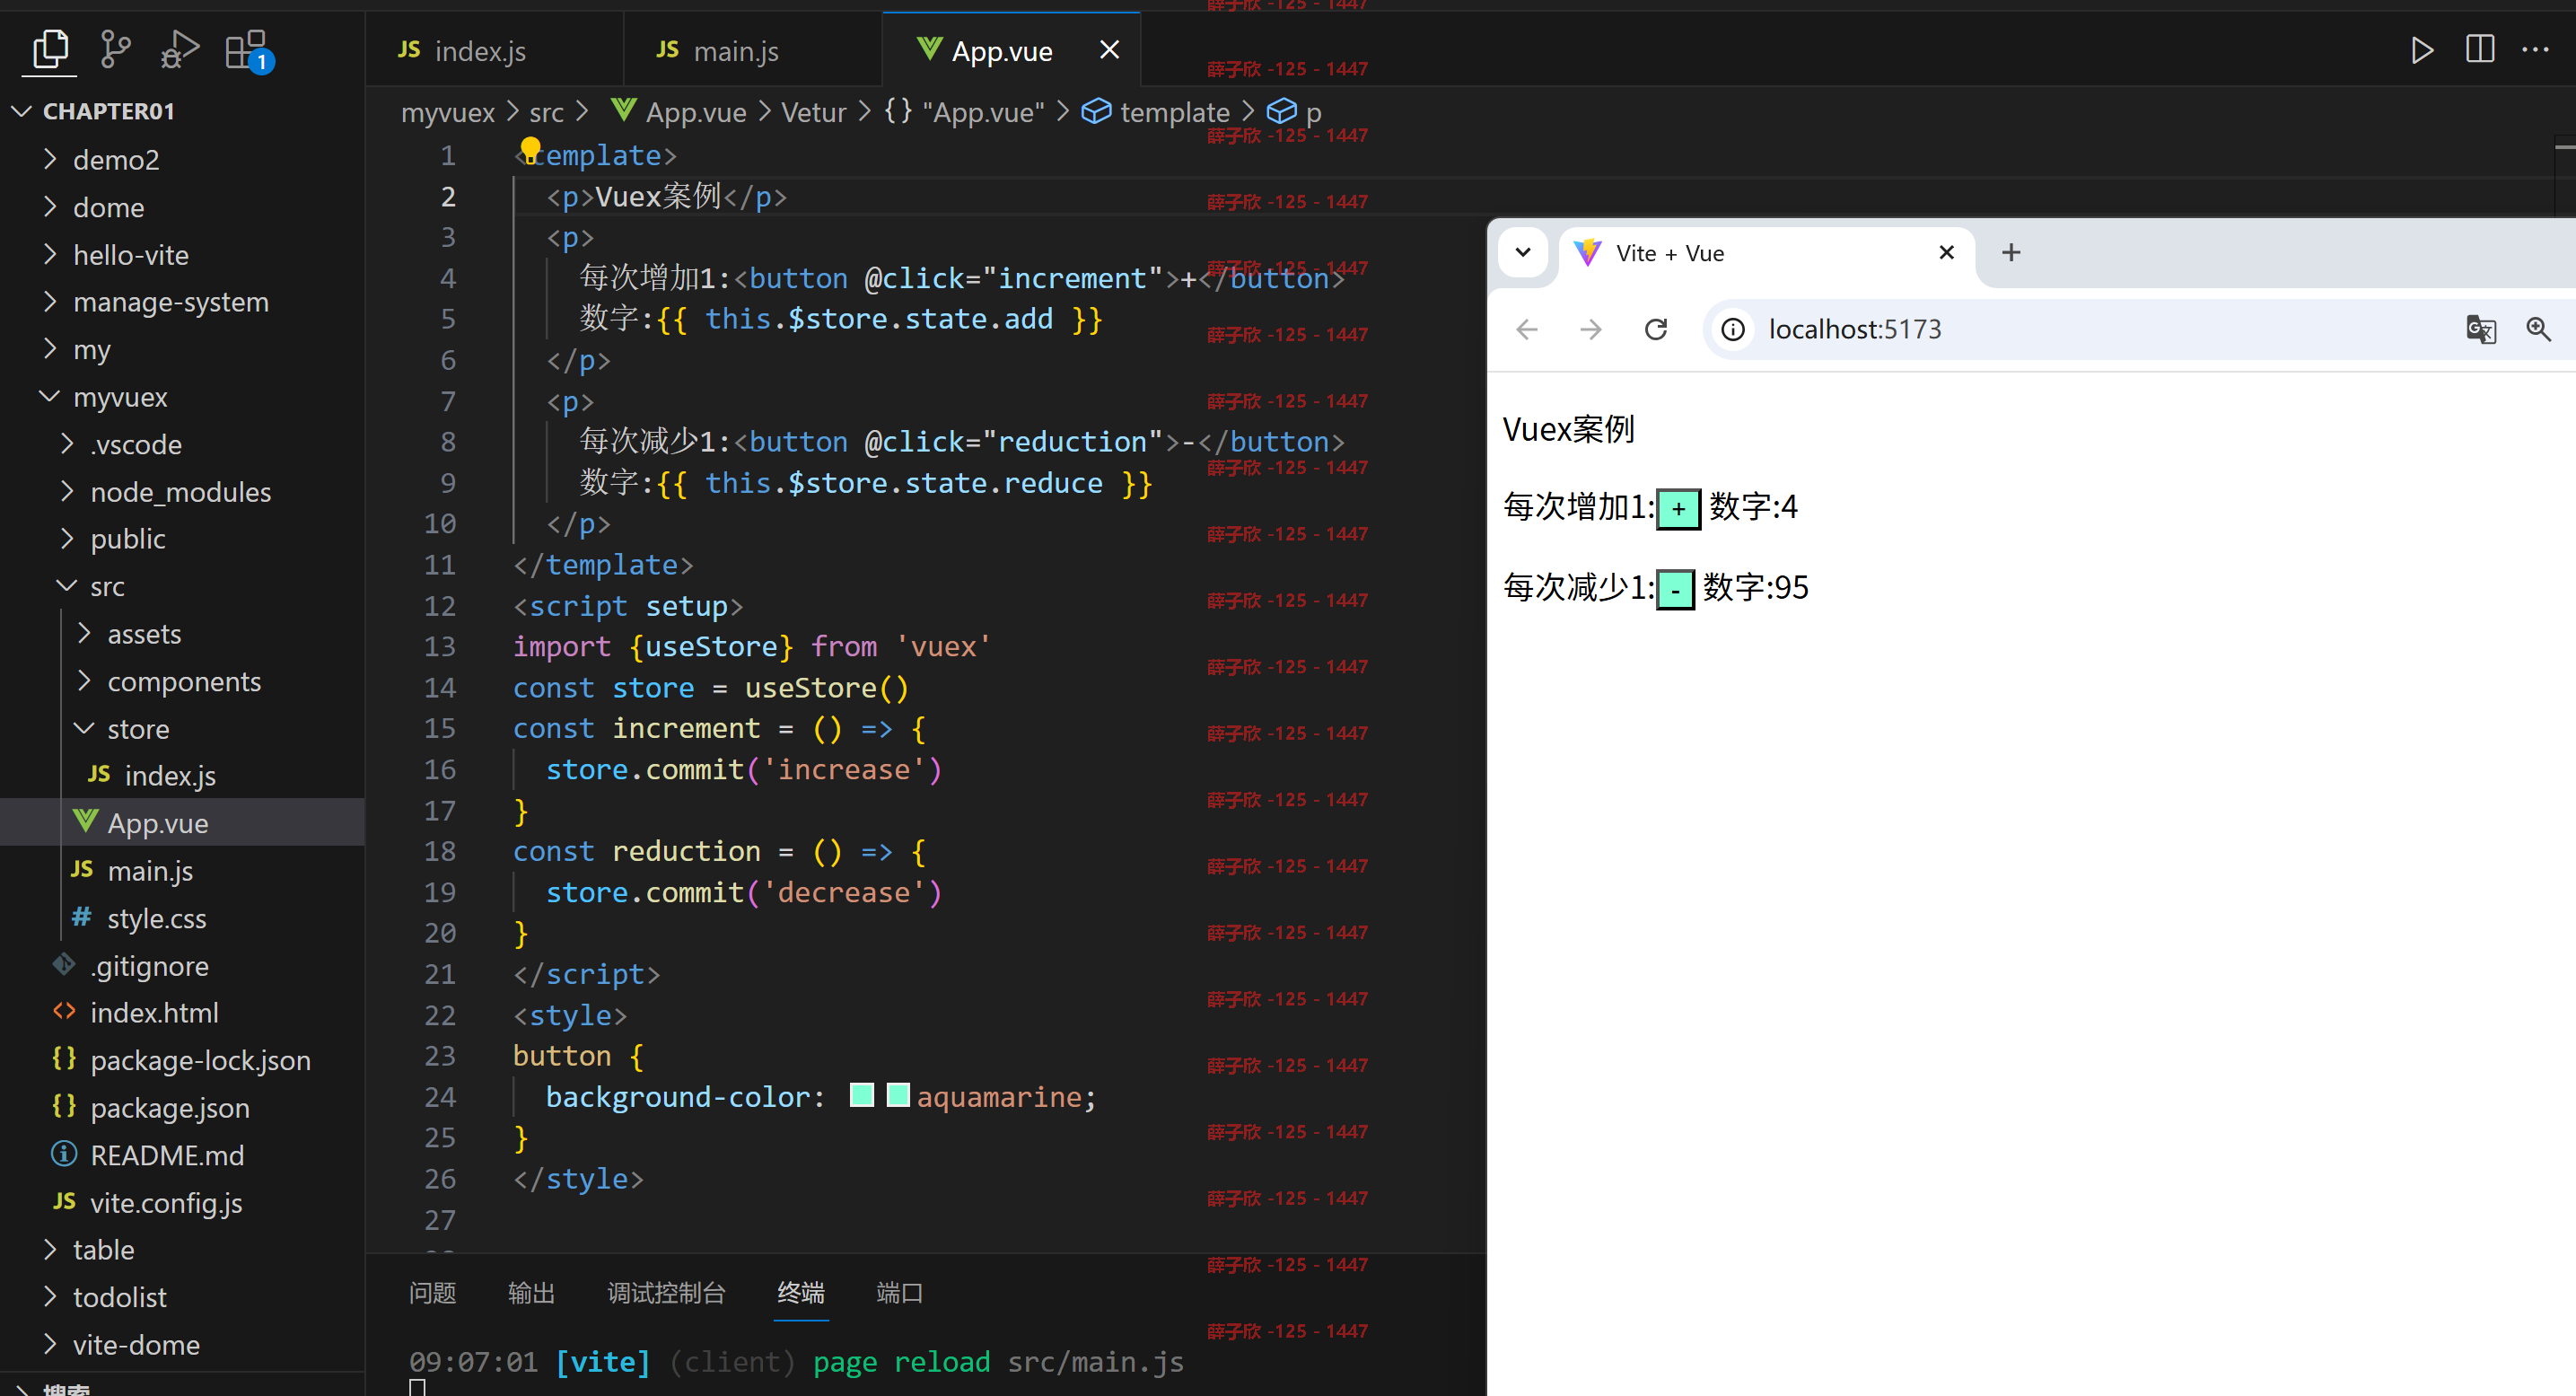Image resolution: width=2576 pixels, height=1396 pixels.
Task: Open main.js in file tree
Action: click(x=183, y=870)
